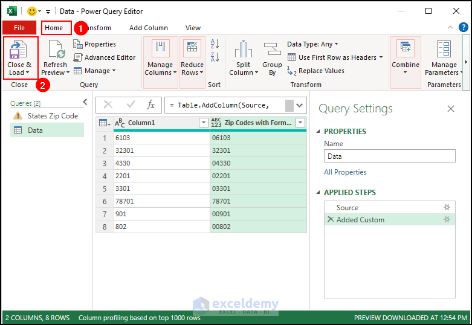The height and width of the screenshot is (325, 472).
Task: Open table options icon in grid corner
Action: pyautogui.click(x=105, y=123)
